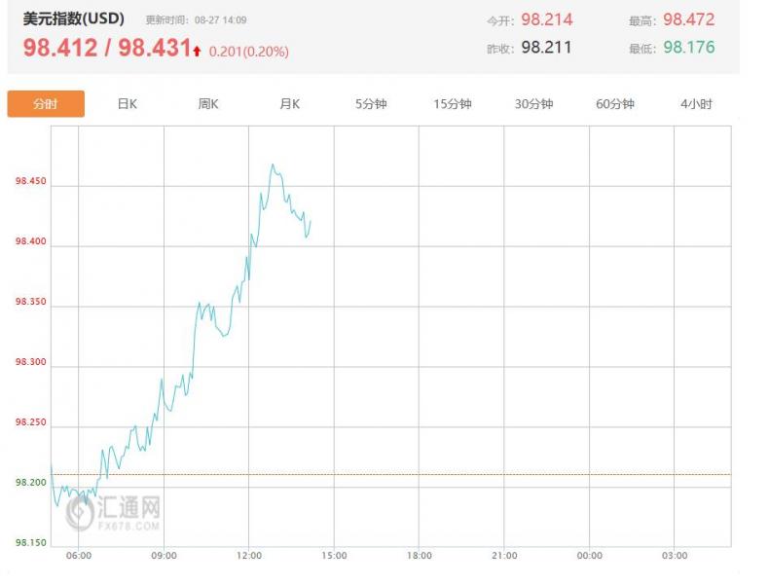Switch to the 日K tab
This screenshot has height=584, width=769.
(x=127, y=104)
